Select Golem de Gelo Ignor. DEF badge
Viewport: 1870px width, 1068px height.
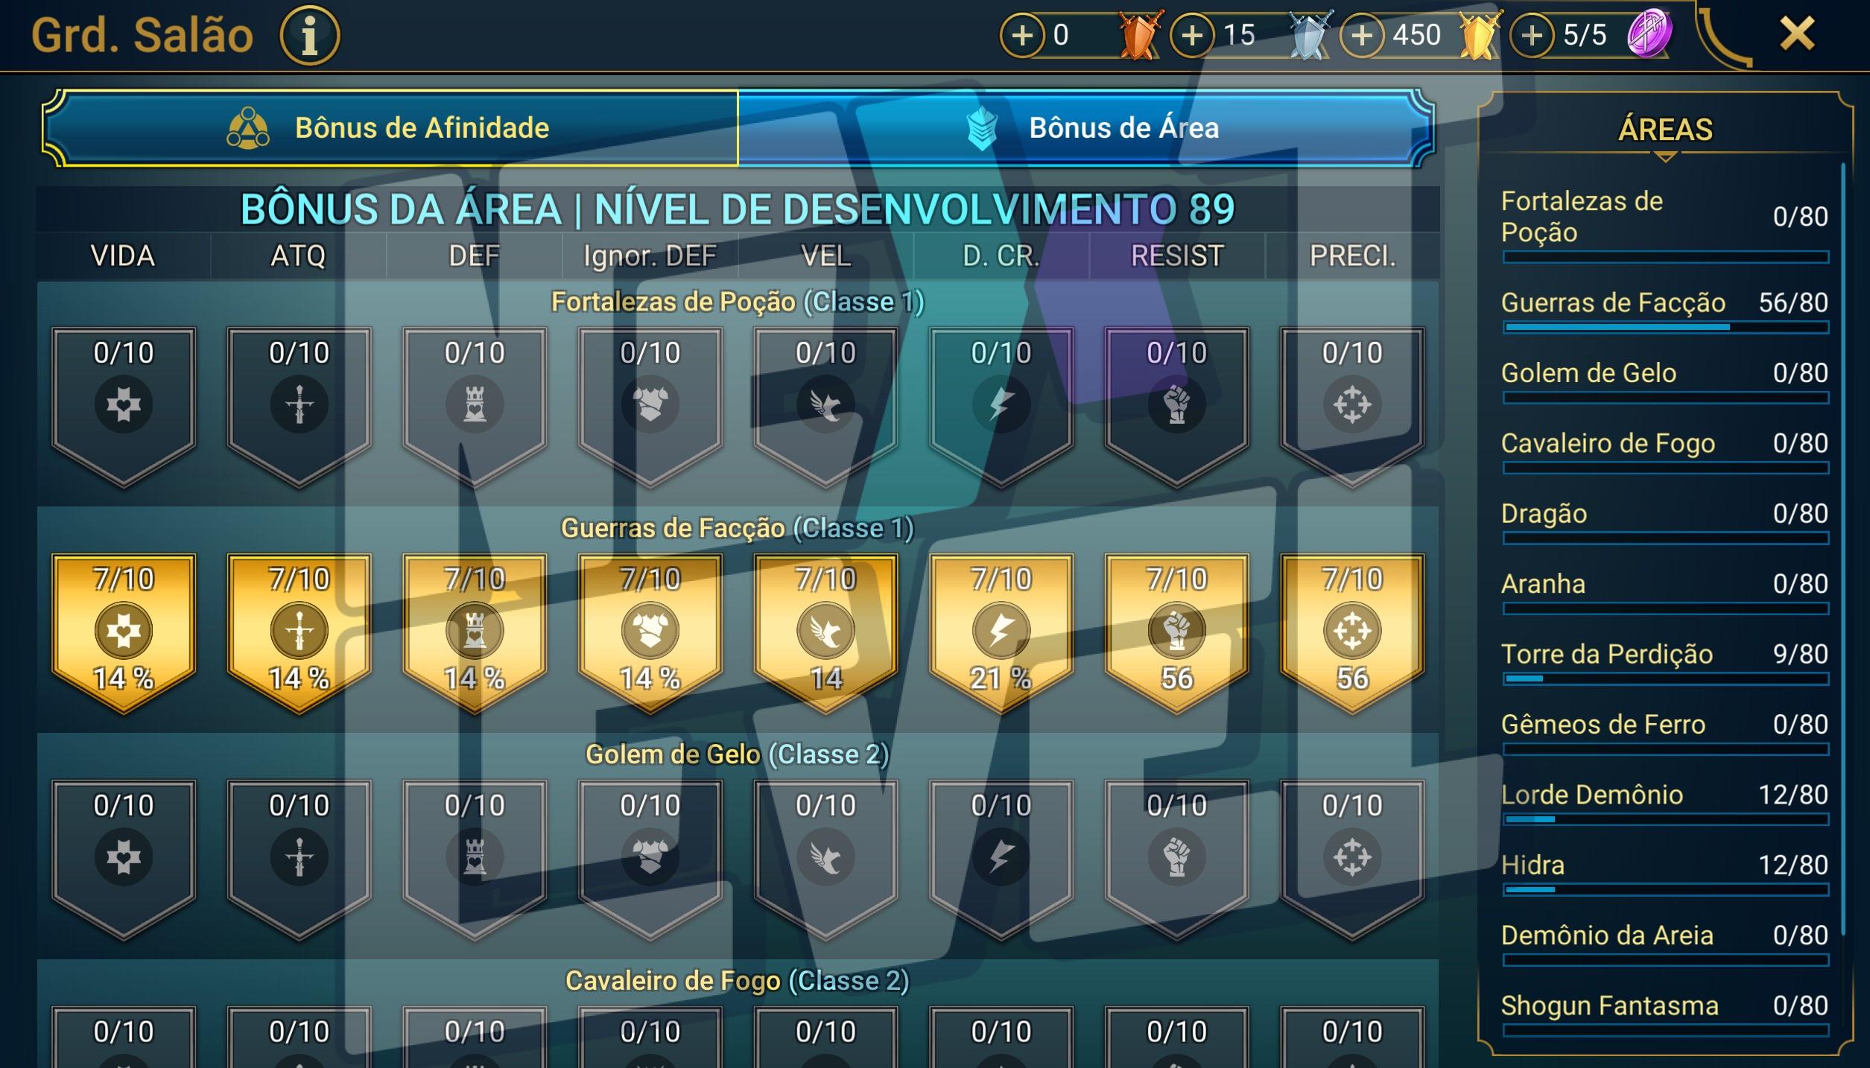coord(650,859)
